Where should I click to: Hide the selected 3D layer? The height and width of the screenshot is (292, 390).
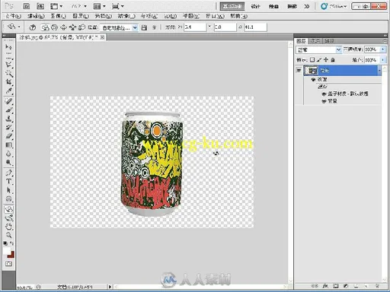[x=299, y=70]
